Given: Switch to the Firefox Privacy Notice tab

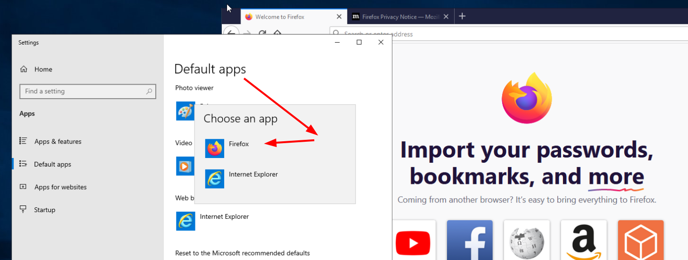Looking at the screenshot, I should 401,16.
